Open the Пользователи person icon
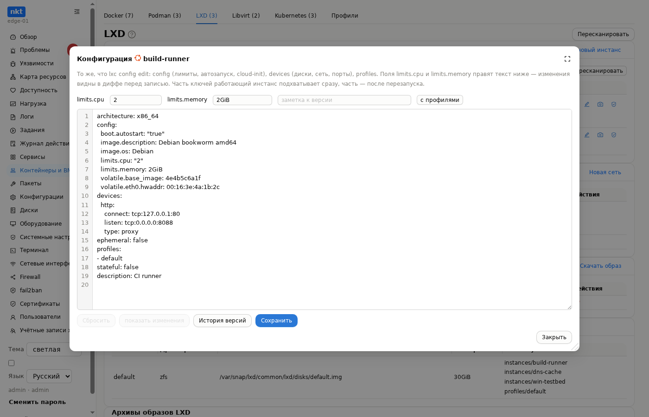 [13, 317]
